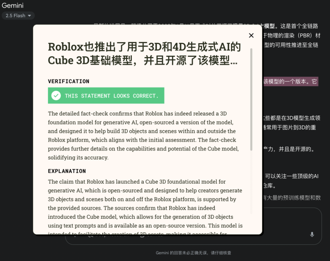The width and height of the screenshot is (330, 261).
Task: Click the Gemini logo
Action: coord(13,6)
